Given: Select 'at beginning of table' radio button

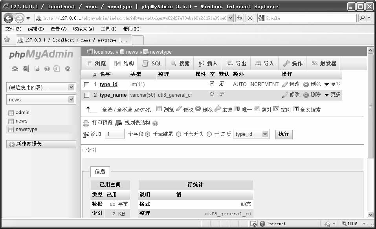Looking at the screenshot, I should tap(178, 134).
